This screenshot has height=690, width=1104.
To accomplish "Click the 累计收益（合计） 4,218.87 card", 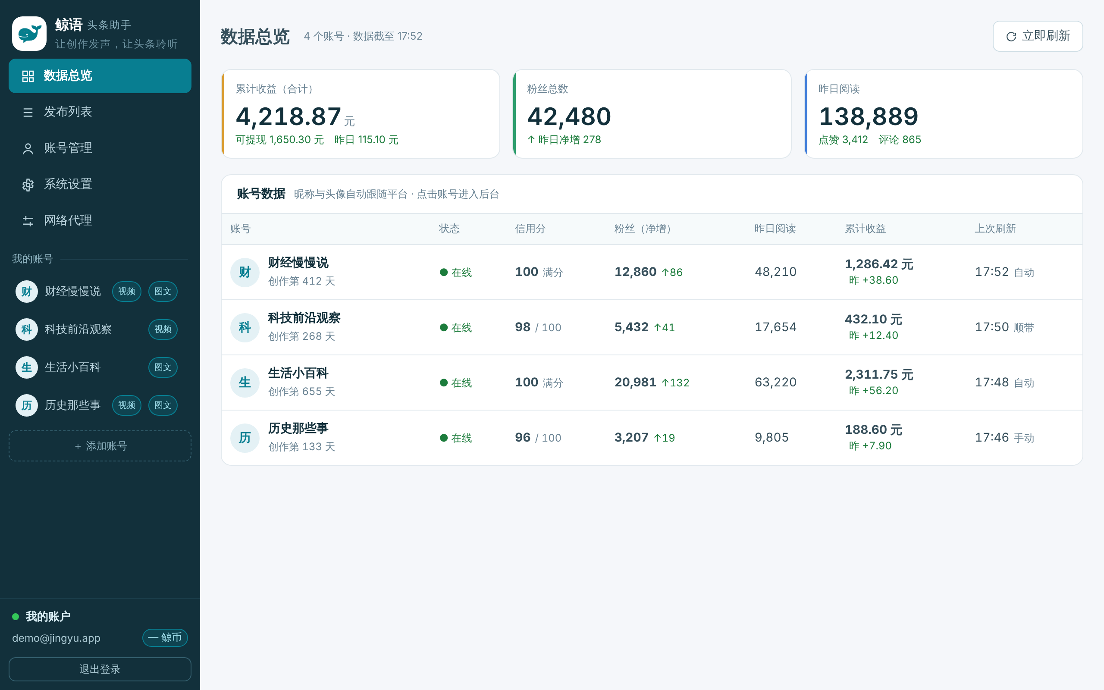I will 361,113.
